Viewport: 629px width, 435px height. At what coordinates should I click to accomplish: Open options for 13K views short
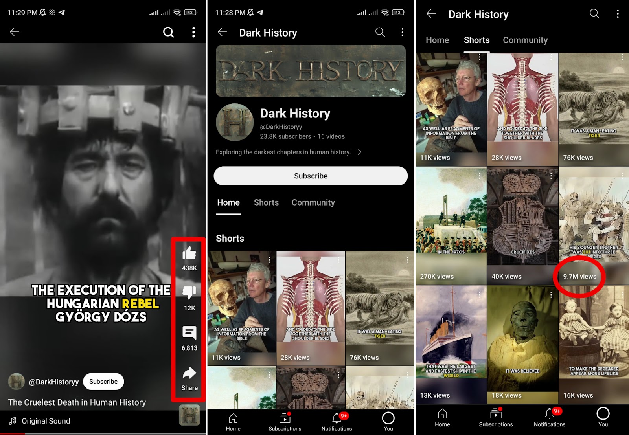(x=479, y=294)
